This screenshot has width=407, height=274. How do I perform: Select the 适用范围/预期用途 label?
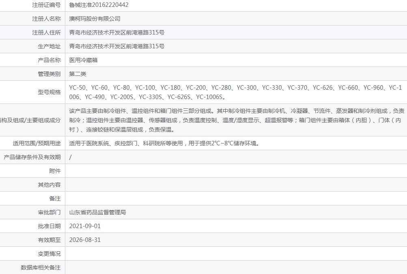click(x=37, y=143)
